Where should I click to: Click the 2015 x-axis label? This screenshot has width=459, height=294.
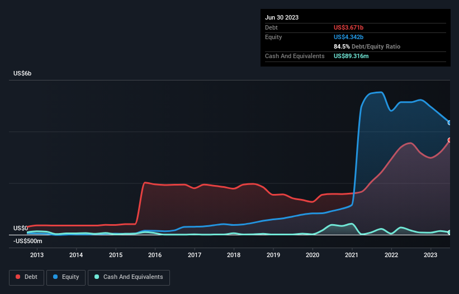tap(116, 255)
